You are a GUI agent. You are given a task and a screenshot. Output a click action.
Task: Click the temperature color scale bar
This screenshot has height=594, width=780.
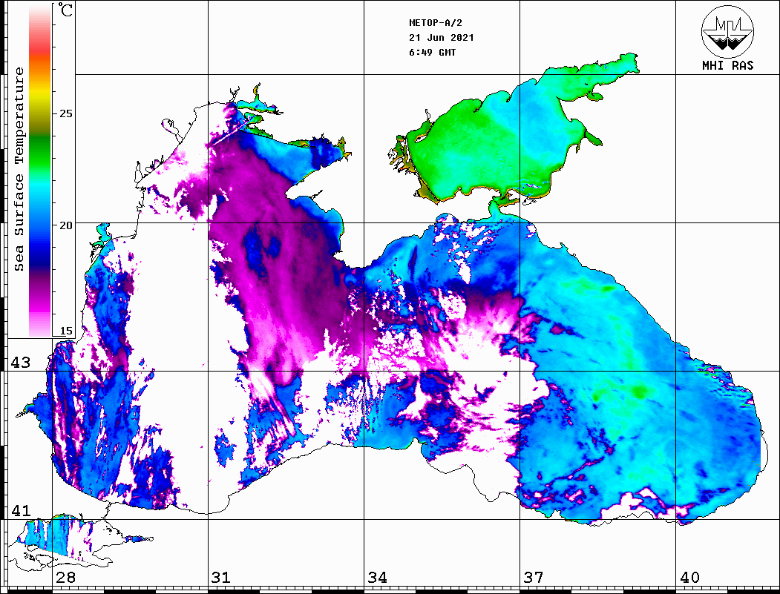point(40,171)
